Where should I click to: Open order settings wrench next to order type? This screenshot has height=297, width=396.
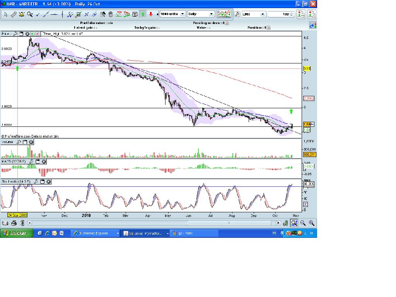tap(237, 14)
